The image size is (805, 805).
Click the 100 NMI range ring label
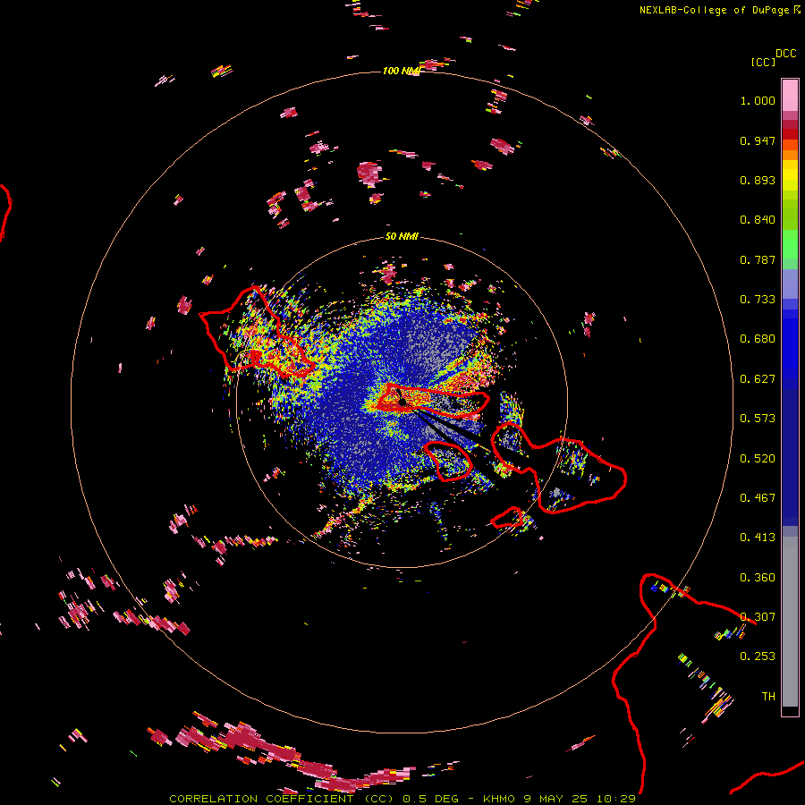point(401,71)
